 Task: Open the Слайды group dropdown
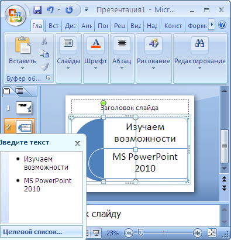[68, 59]
